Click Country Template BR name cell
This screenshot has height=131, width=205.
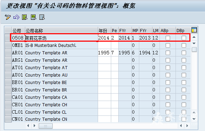[61, 90]
